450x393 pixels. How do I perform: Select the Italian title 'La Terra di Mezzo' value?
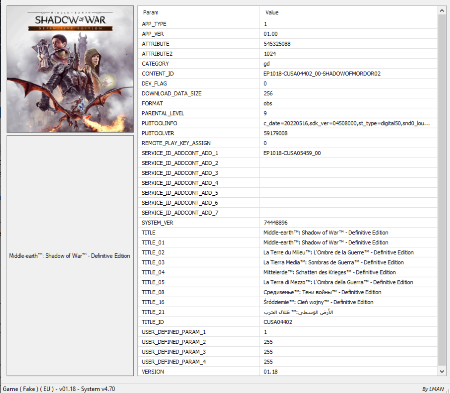[338, 282]
